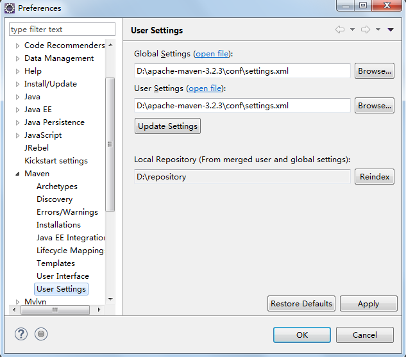Reindex the local repository
This screenshot has height=357, width=406.
point(374,177)
